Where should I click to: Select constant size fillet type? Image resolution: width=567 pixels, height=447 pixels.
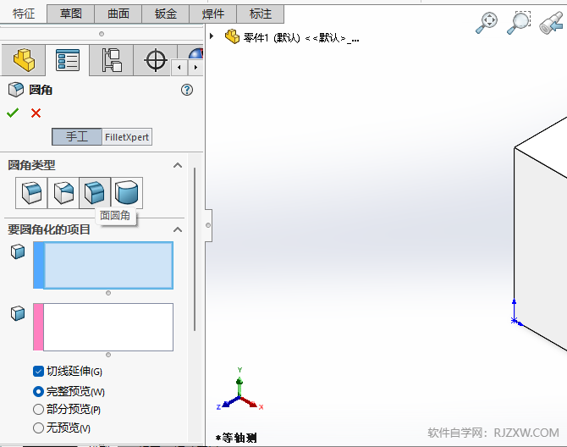(x=31, y=193)
